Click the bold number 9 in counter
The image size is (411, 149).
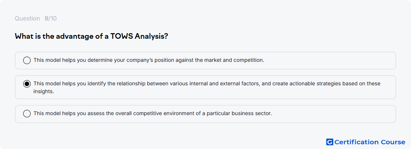[46, 19]
